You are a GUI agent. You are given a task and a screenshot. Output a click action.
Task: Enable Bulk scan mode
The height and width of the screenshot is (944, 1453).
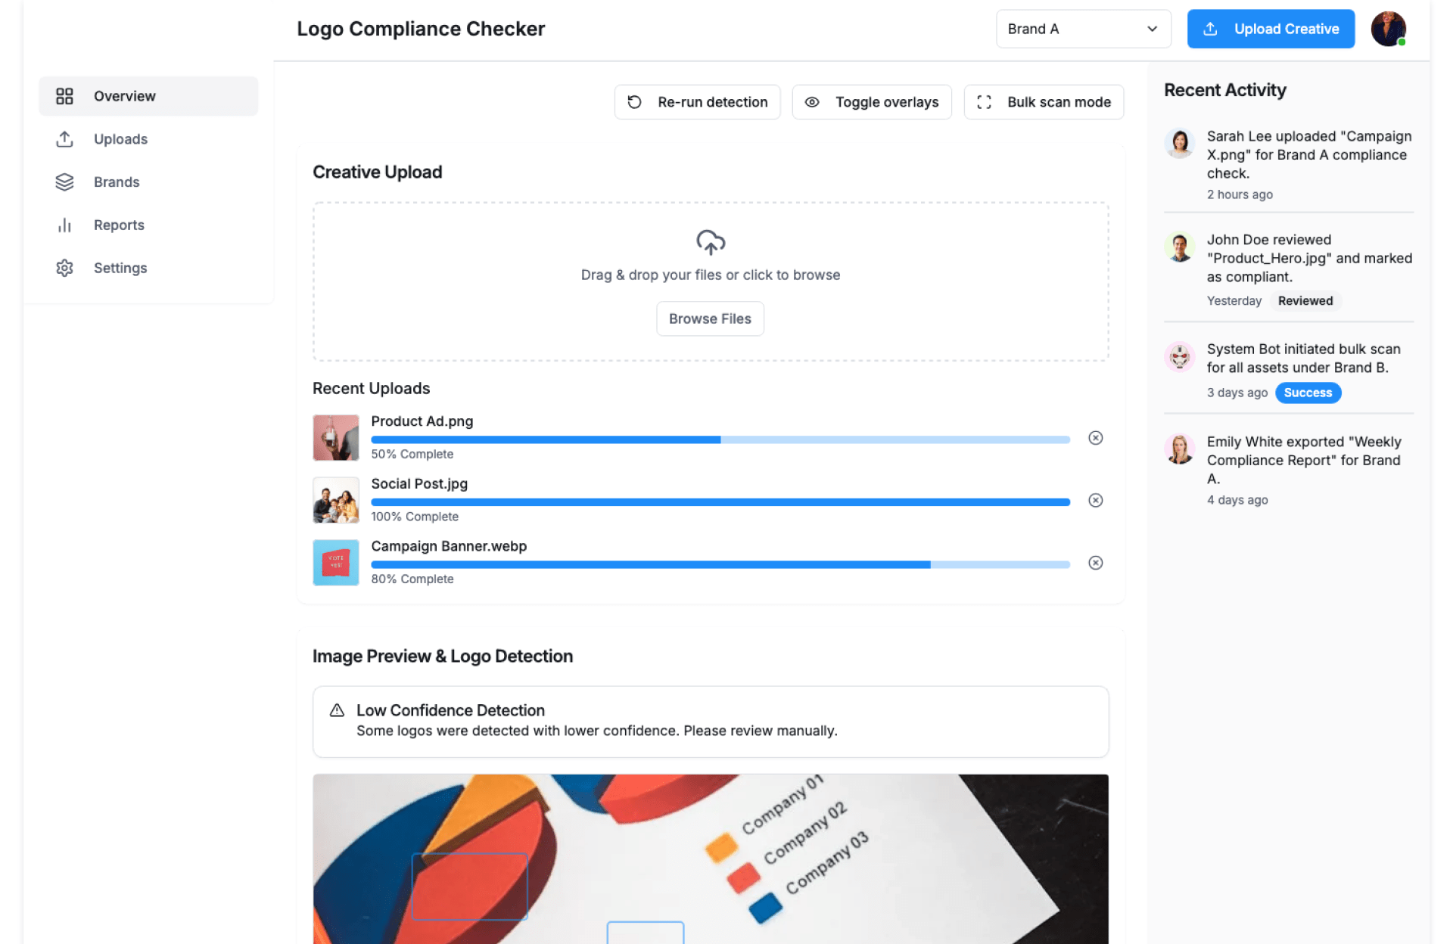pyautogui.click(x=1043, y=102)
